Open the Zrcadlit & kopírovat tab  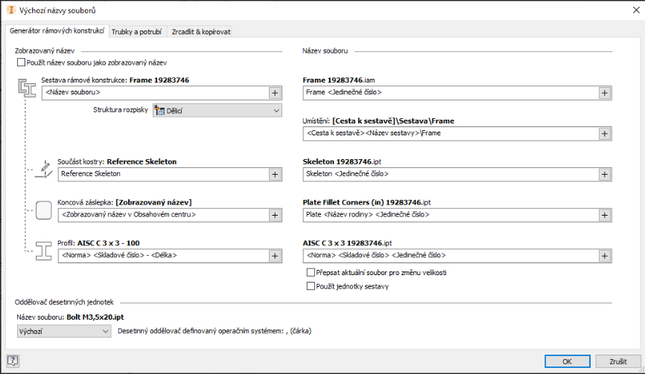click(200, 32)
